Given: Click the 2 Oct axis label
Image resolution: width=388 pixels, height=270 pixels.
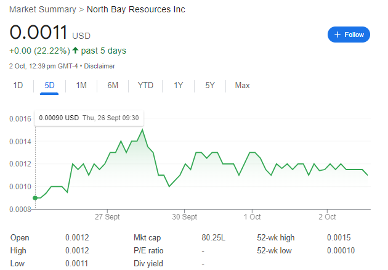Looking at the screenshot, I should [327, 217].
